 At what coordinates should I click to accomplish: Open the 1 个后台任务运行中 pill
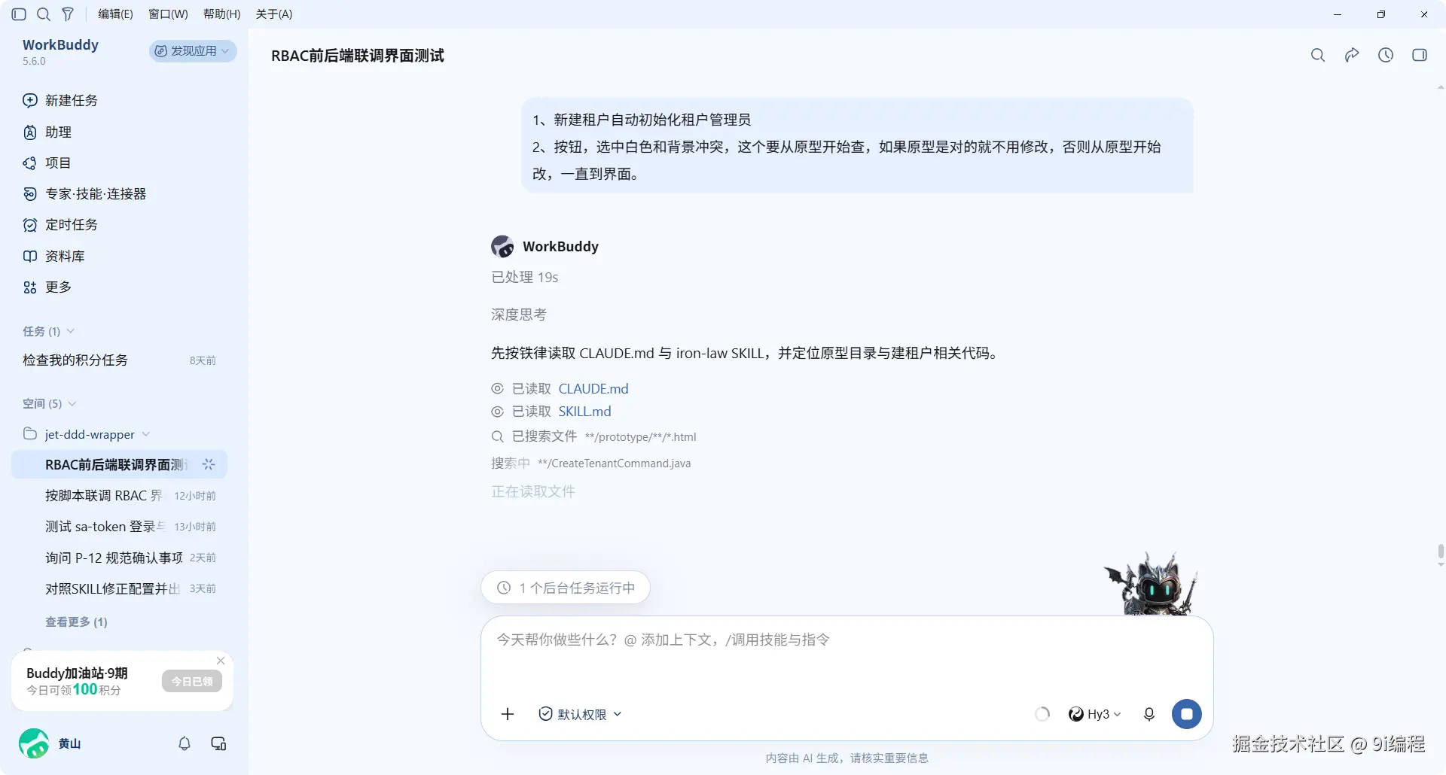pyautogui.click(x=566, y=588)
